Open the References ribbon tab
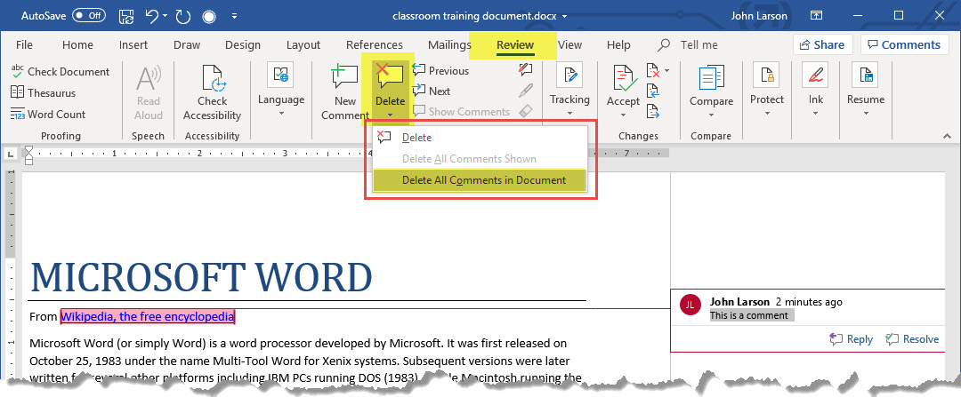Image resolution: width=961 pixels, height=397 pixels. [x=374, y=44]
